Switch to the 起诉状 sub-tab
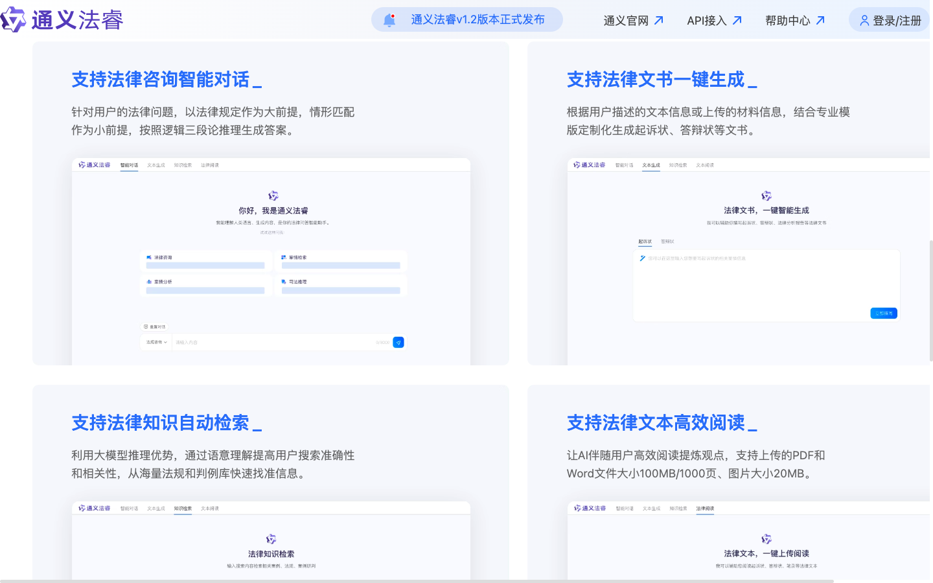 coord(645,242)
